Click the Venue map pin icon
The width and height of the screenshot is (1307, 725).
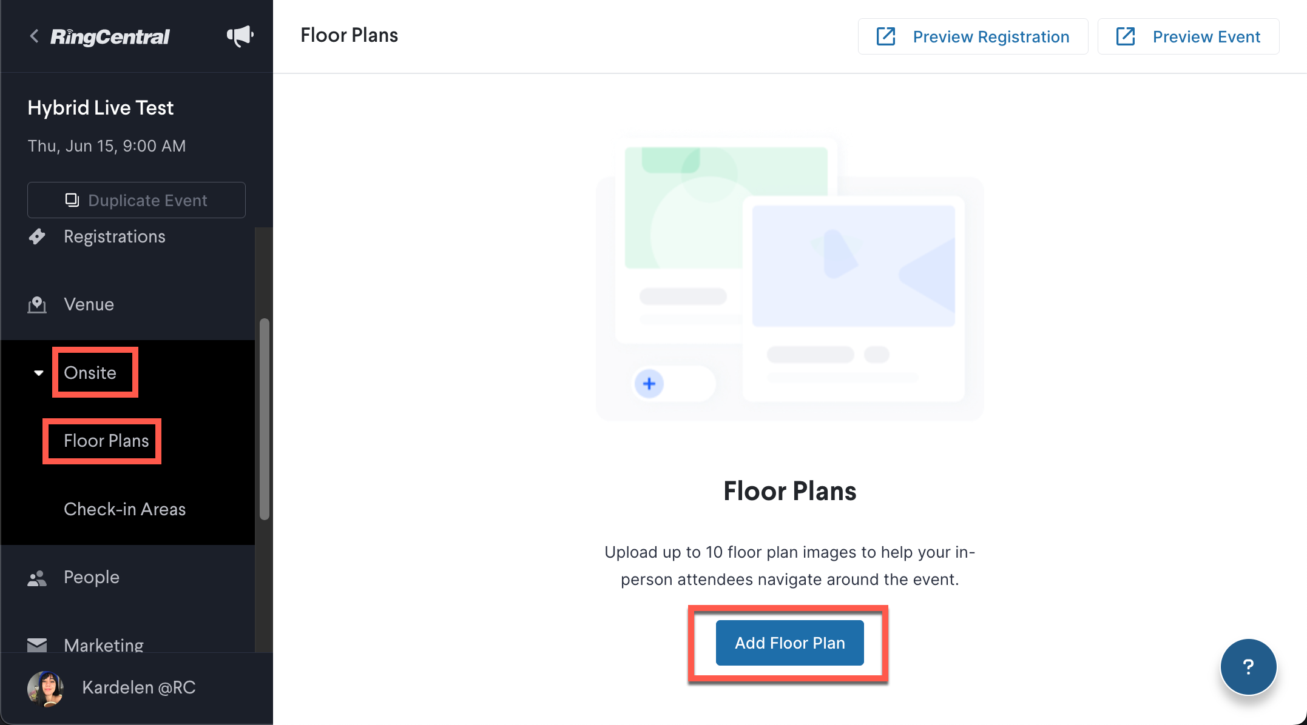click(x=37, y=304)
